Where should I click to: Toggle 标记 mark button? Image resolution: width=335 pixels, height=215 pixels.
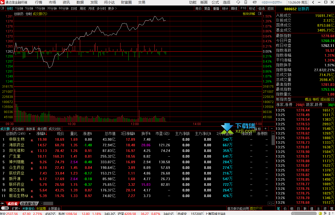(x=252, y=8)
